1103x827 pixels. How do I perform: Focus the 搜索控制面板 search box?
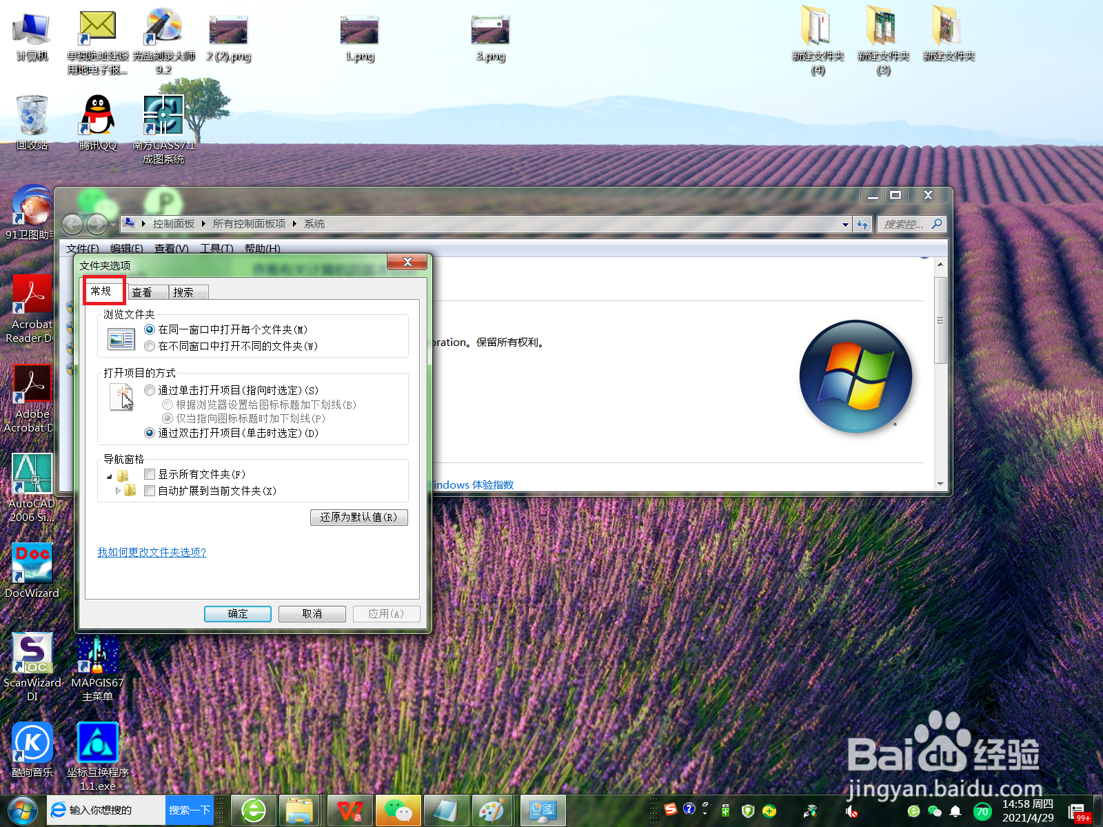pos(911,224)
